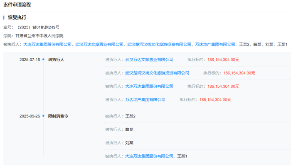Open 武汉万达文旅置业有限公司 link in top party list
The width and height of the screenshot is (291, 168).
pos(99,44)
